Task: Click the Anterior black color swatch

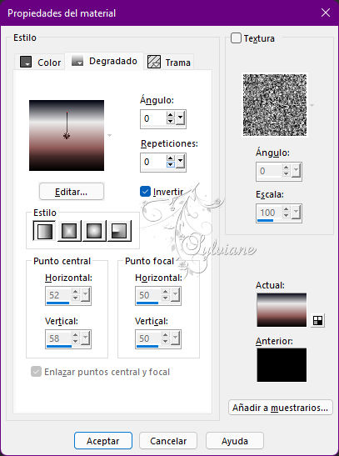Action: coord(282,364)
